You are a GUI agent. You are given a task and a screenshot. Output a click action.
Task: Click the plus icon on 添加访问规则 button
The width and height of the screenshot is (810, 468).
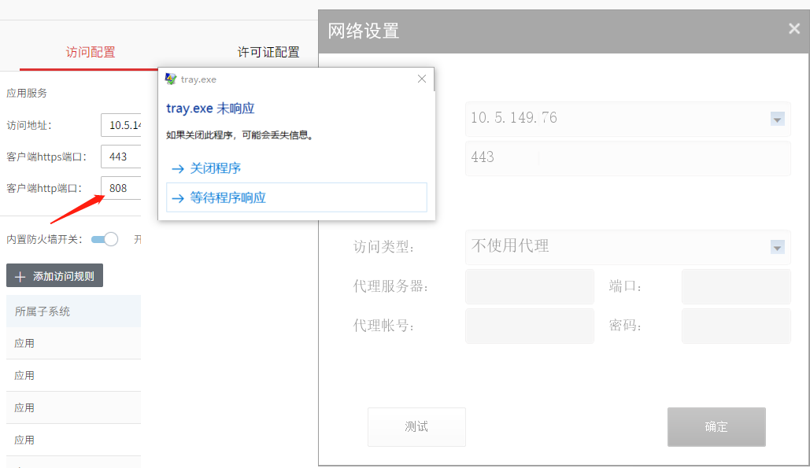(x=20, y=275)
